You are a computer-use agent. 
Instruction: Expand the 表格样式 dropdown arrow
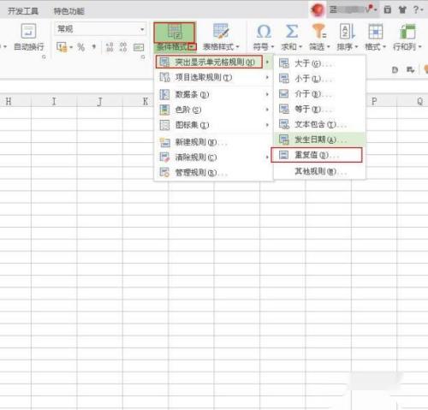click(x=237, y=46)
